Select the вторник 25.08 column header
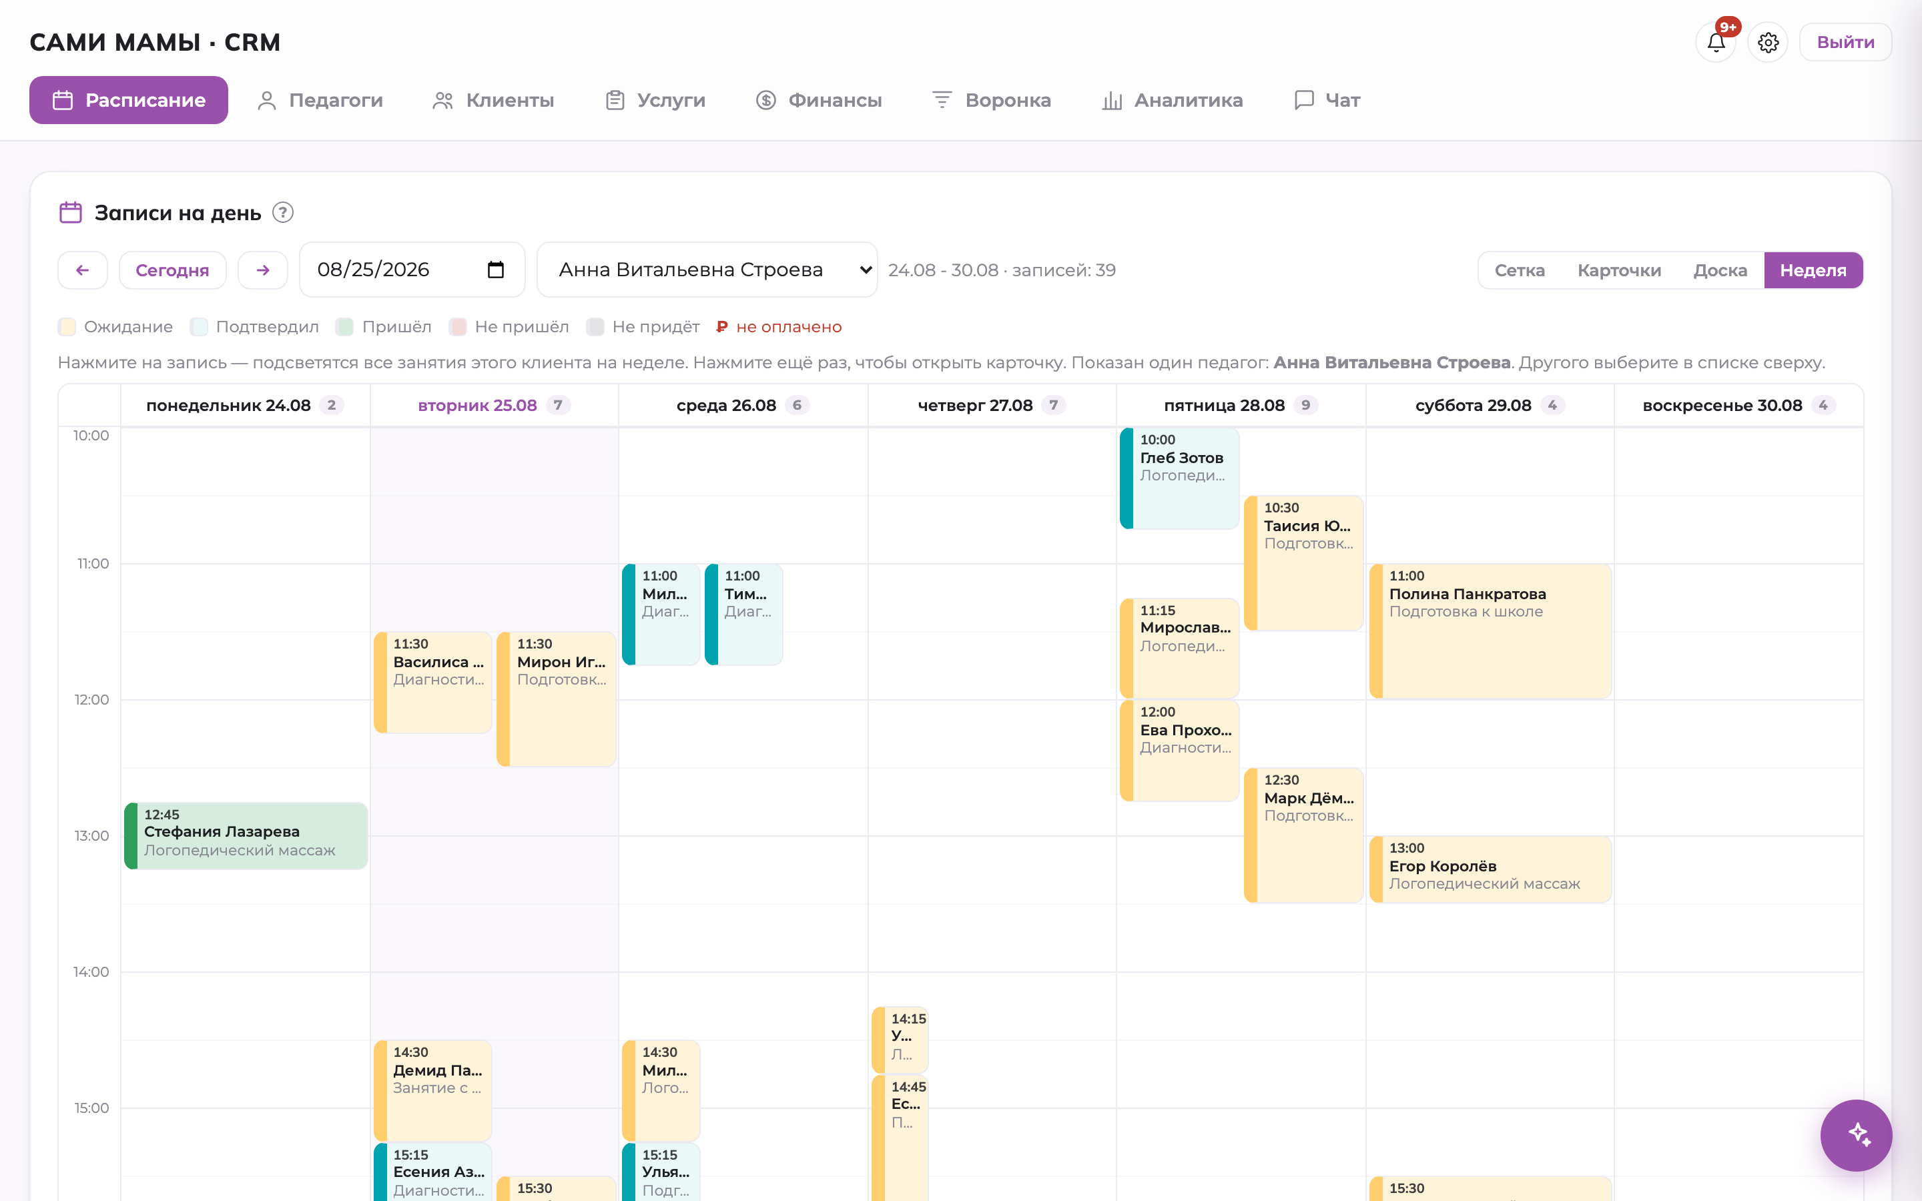The height and width of the screenshot is (1201, 1922). click(x=494, y=405)
